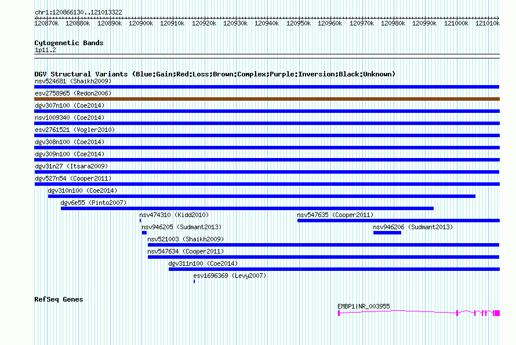
Task: Click dgv6e55 (Pinto2007) label
Action: (x=93, y=203)
